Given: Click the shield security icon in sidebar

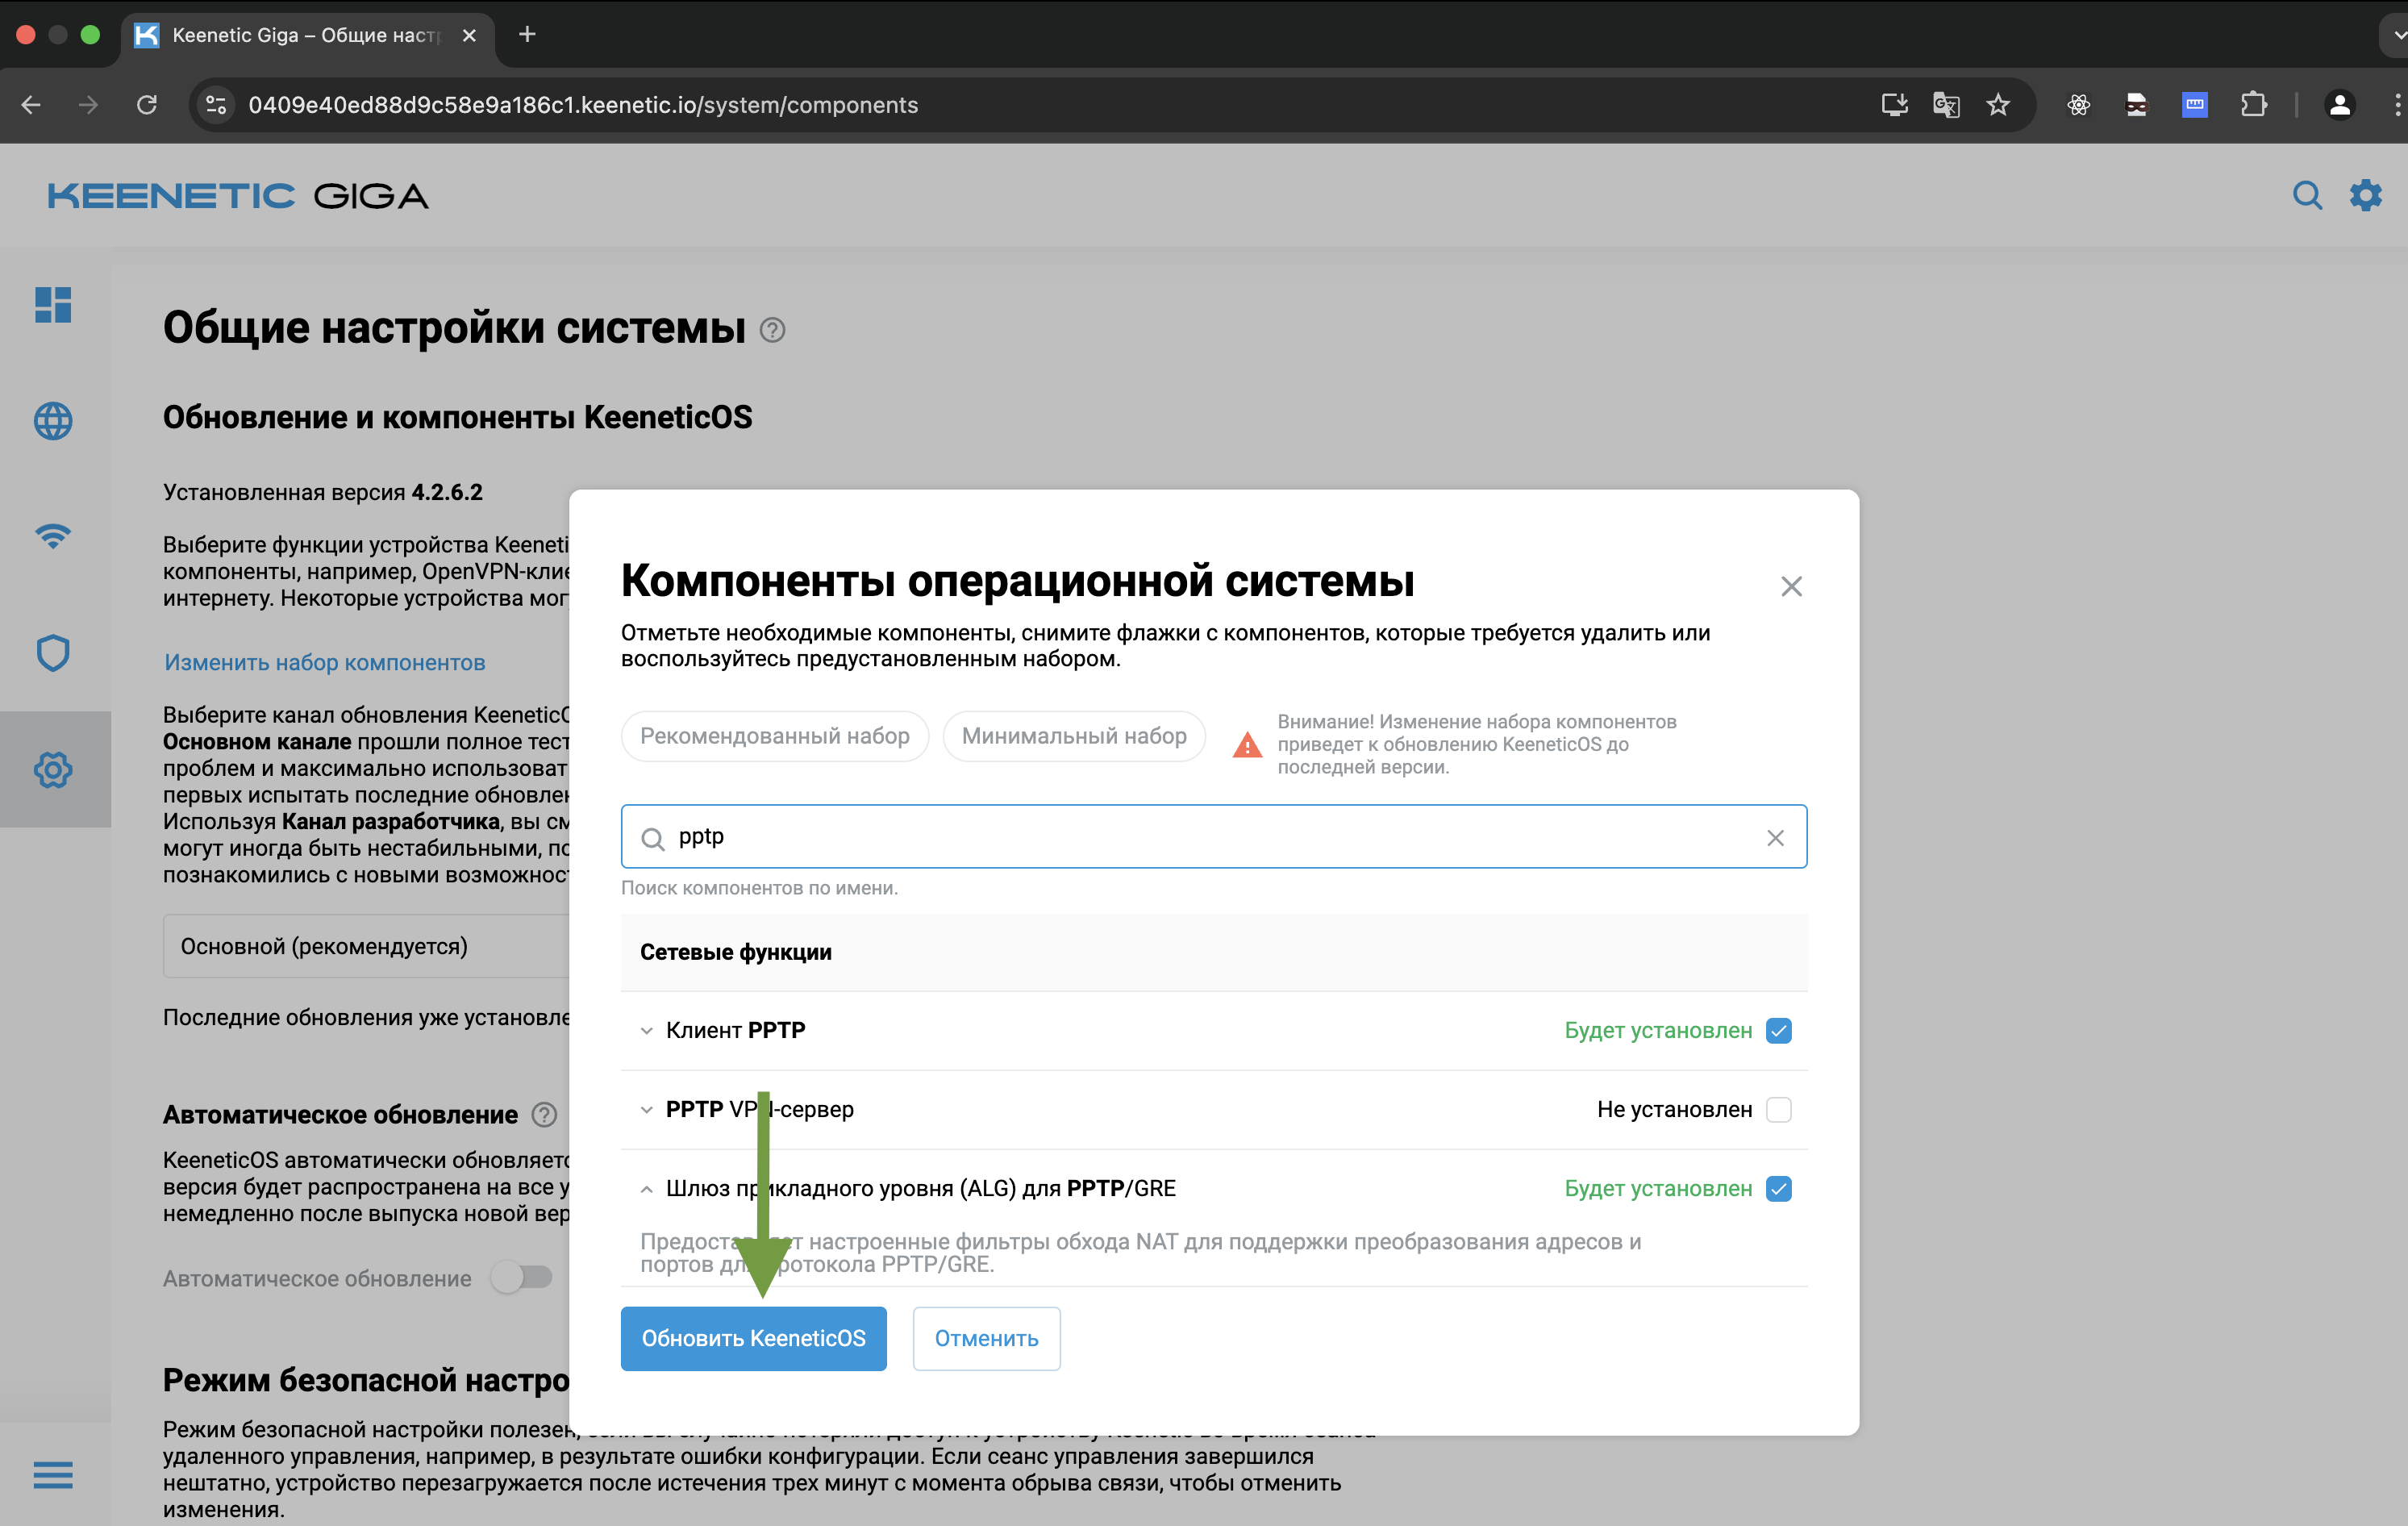Looking at the screenshot, I should tap(53, 653).
